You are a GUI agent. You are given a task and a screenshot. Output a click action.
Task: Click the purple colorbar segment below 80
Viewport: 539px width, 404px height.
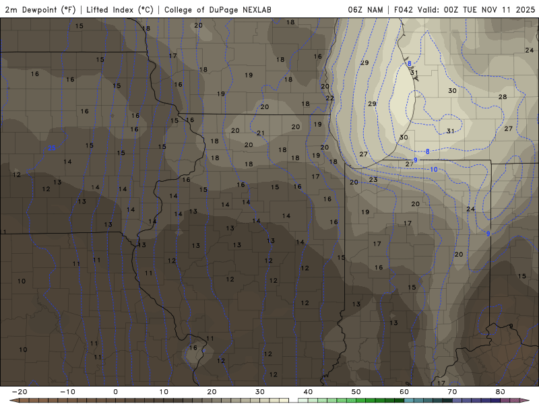click(x=505, y=401)
